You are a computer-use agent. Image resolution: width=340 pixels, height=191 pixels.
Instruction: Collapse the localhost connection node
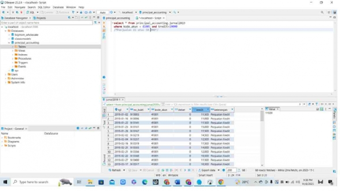[x=2, y=27]
